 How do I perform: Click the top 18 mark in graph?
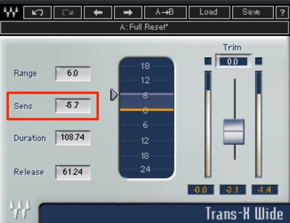point(145,66)
